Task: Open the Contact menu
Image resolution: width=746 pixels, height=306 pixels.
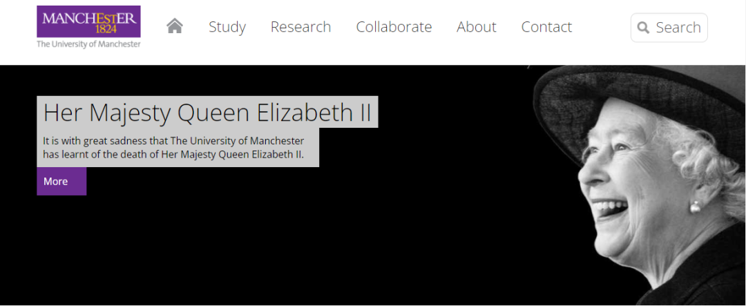Action: point(546,27)
